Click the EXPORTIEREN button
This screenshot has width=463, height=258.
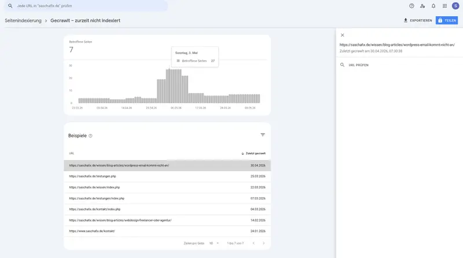[x=418, y=20]
